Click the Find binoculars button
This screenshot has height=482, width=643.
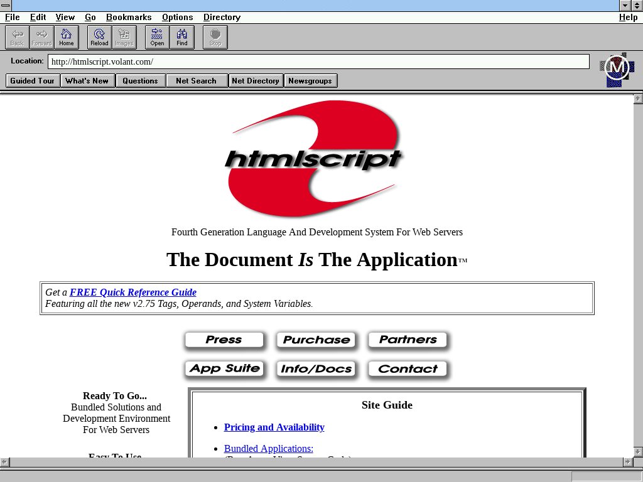(x=182, y=37)
